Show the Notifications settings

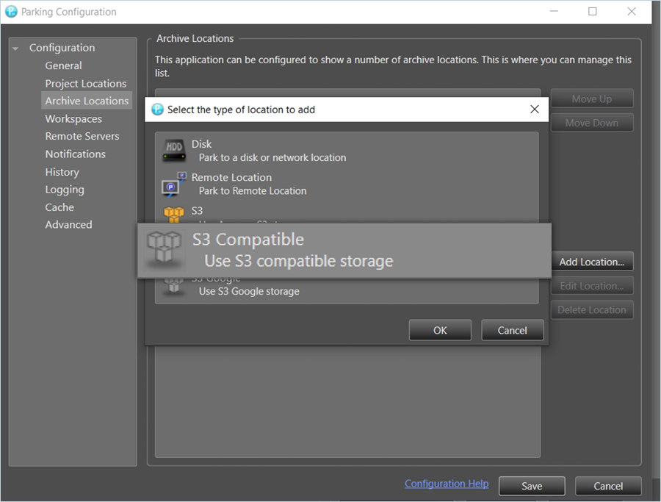click(75, 154)
